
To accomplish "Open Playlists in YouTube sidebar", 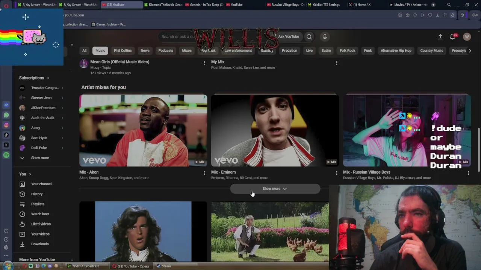I will (x=38, y=204).
